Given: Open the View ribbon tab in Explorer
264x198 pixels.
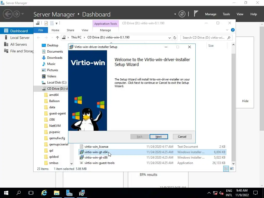Looking at the screenshot, I should 85,30.
